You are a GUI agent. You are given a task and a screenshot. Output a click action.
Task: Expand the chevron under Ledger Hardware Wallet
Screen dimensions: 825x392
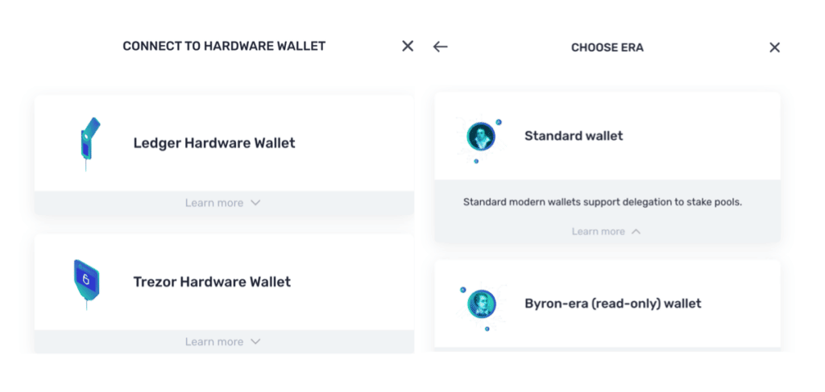pos(255,203)
